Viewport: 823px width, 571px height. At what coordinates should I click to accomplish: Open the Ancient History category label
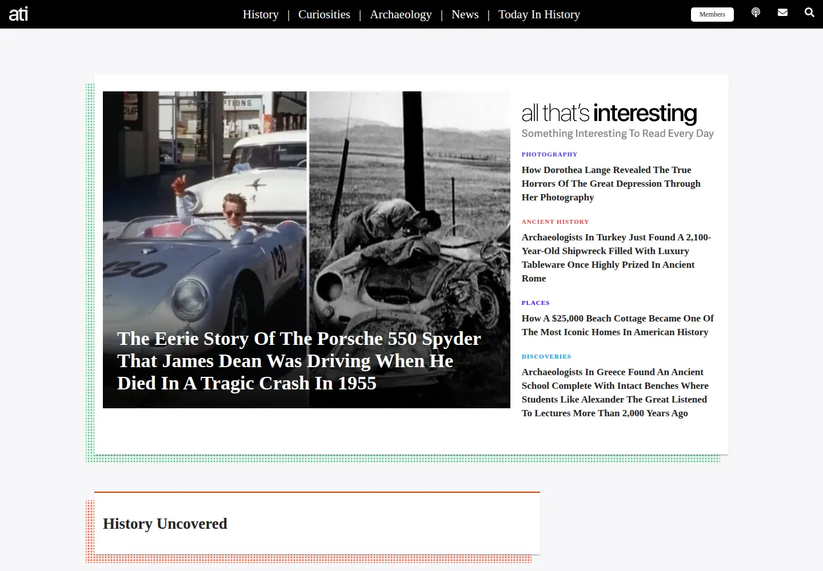[x=555, y=222]
